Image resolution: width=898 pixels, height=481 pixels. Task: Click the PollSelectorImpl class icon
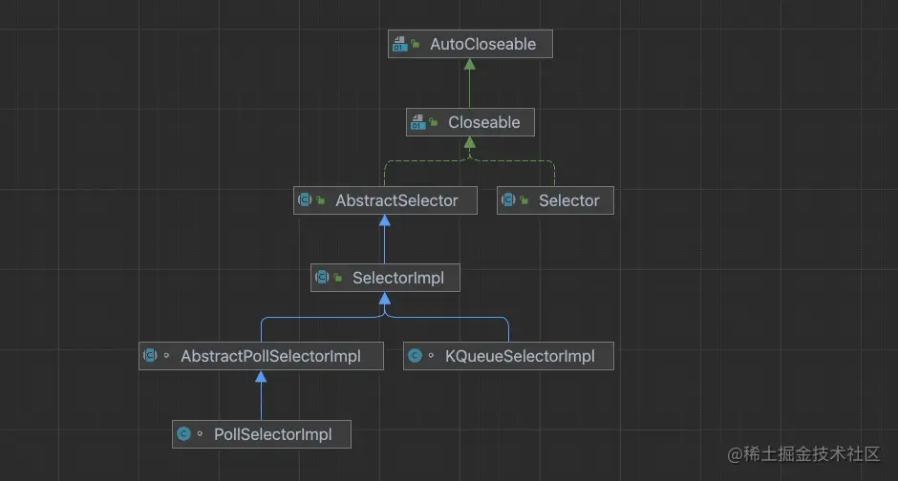tap(183, 433)
